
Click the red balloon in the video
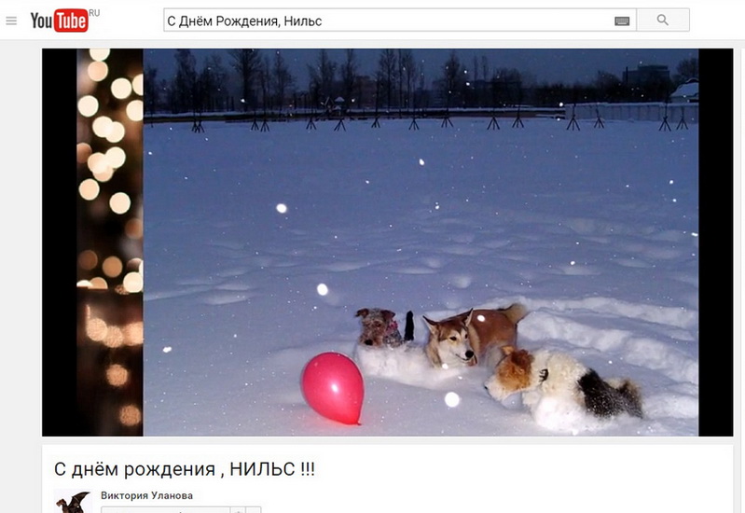(x=333, y=388)
